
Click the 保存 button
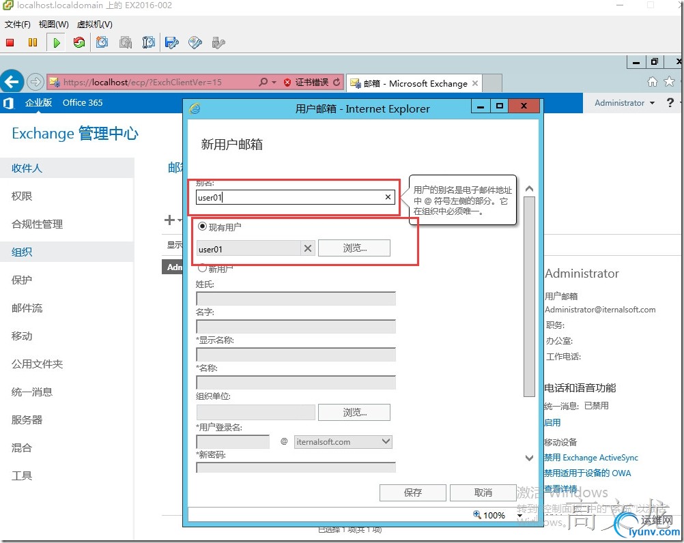click(413, 493)
